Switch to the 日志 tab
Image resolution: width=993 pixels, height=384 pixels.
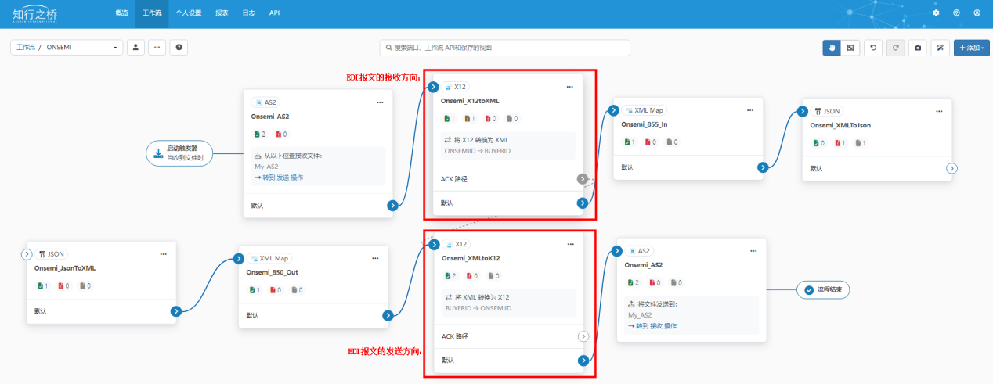(248, 13)
